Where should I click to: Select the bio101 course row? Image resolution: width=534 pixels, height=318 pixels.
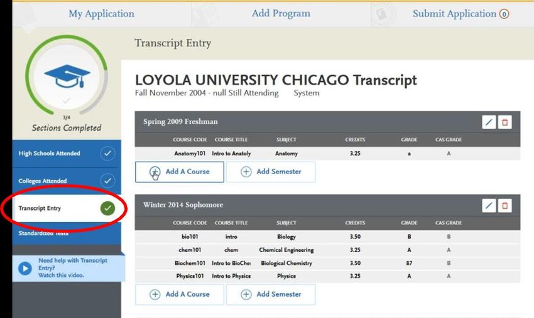tap(327, 236)
